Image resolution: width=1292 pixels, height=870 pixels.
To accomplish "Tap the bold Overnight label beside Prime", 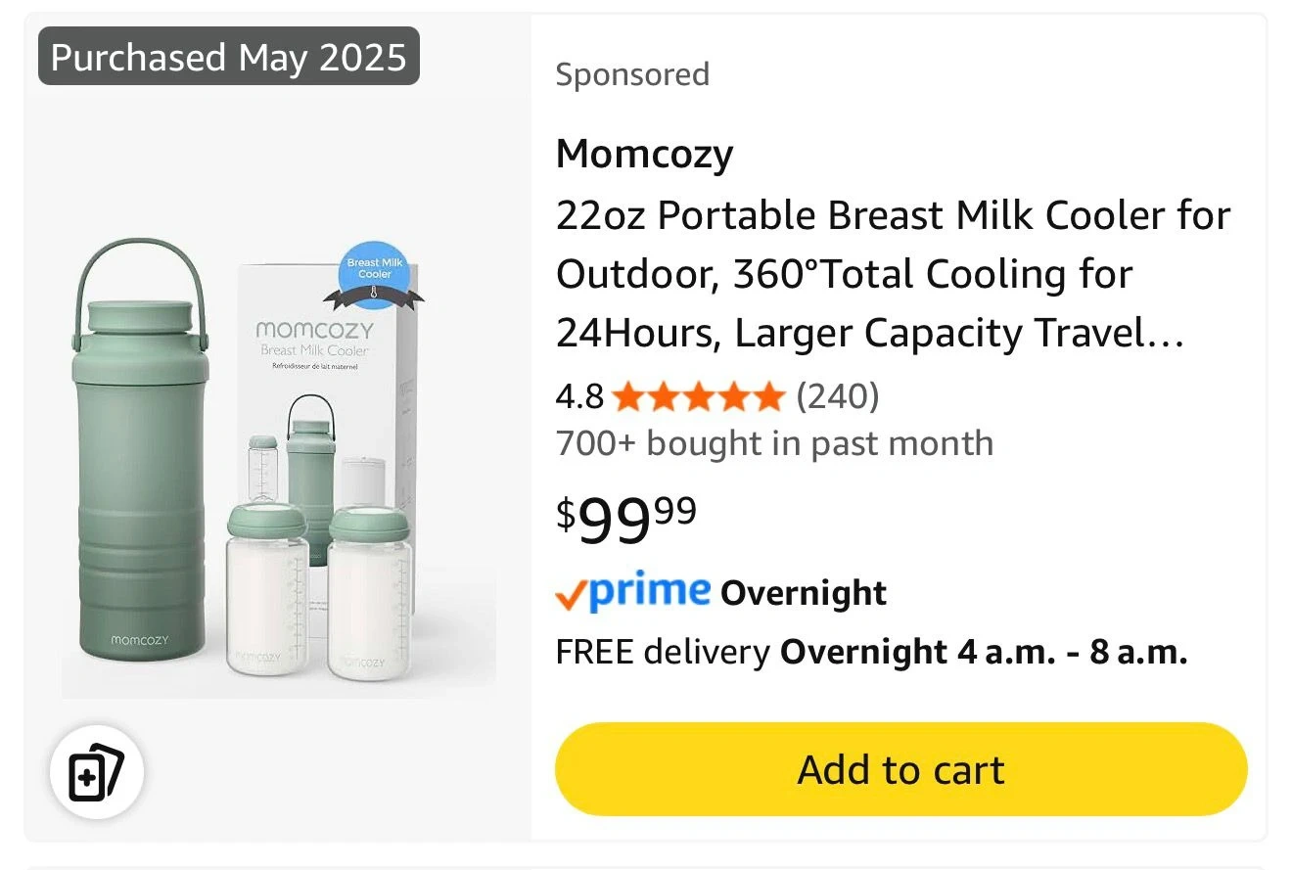I will 804,593.
